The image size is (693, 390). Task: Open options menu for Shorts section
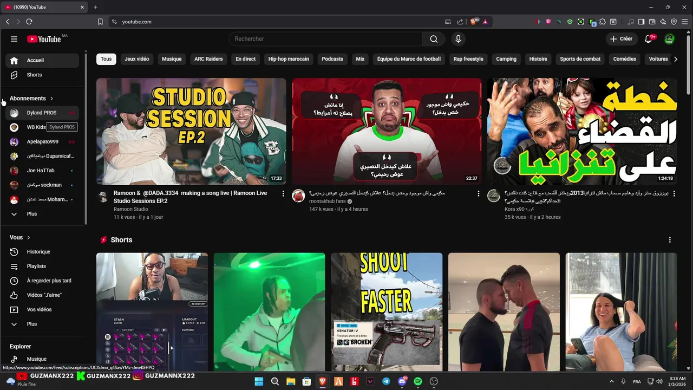670,240
